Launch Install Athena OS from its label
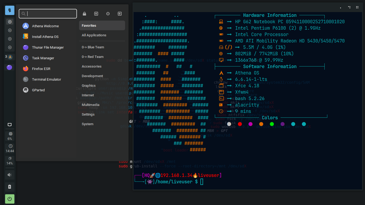The width and height of the screenshot is (365, 205). (x=45, y=37)
